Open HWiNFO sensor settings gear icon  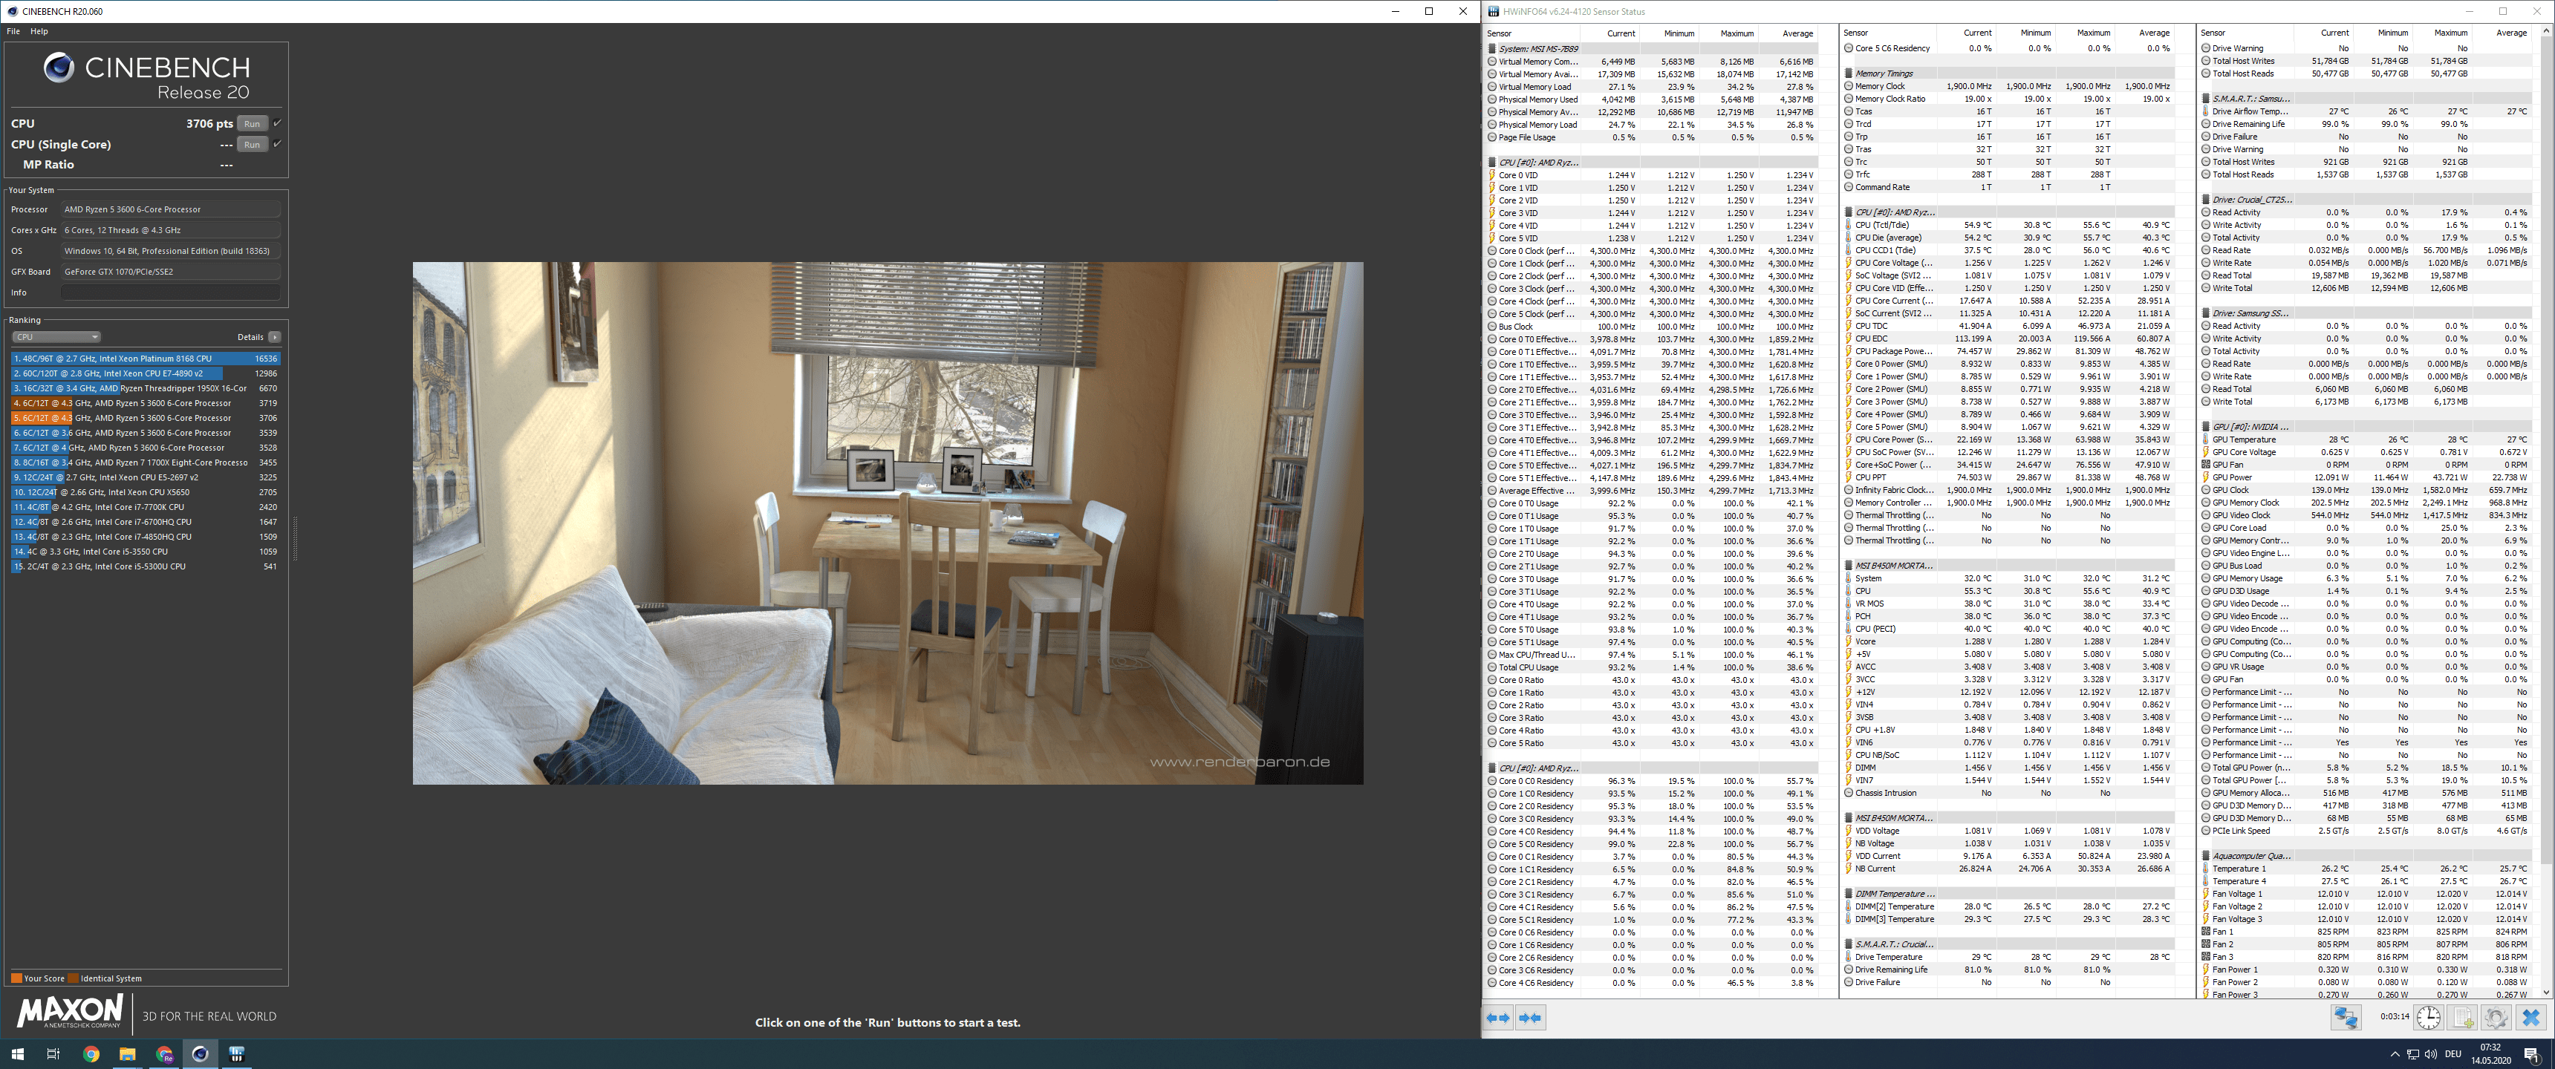coord(2496,1019)
